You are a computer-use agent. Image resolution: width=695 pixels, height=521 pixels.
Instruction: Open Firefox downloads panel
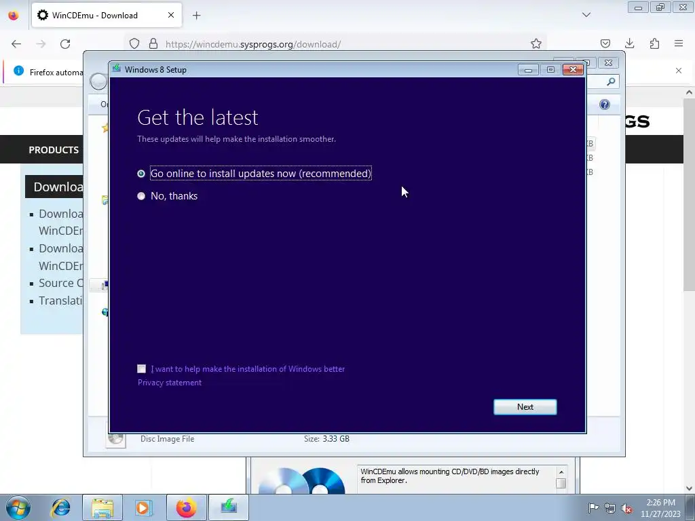click(629, 43)
